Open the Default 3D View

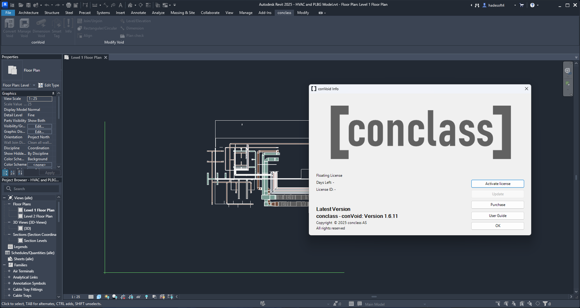[x=130, y=5]
